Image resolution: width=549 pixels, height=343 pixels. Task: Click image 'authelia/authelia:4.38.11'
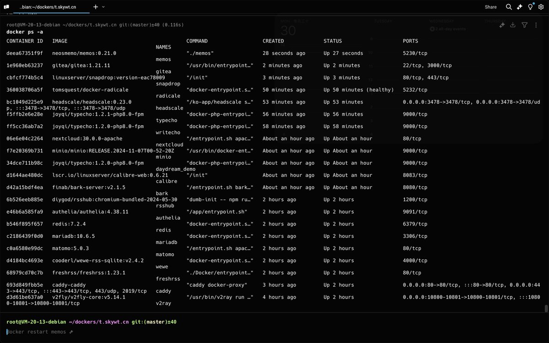(x=90, y=212)
